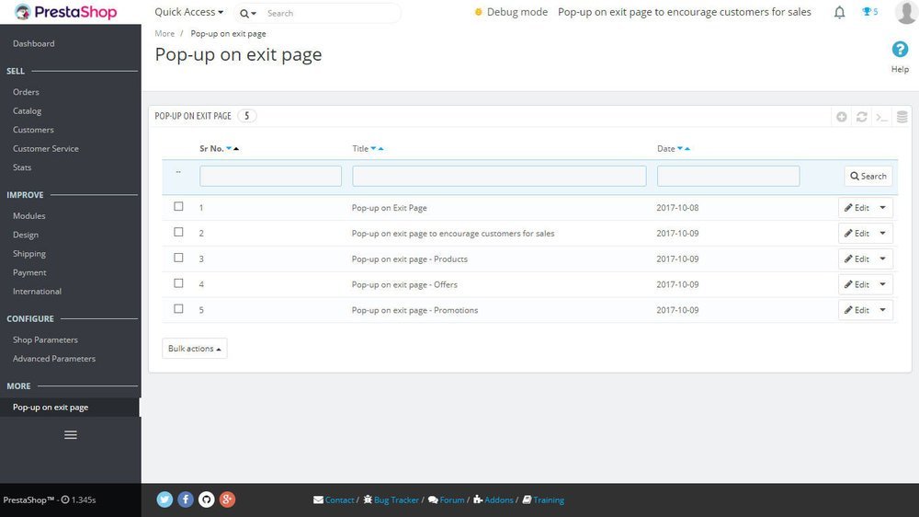The width and height of the screenshot is (919, 517).
Task: Open Shop Parameters menu item
Action: [x=45, y=339]
